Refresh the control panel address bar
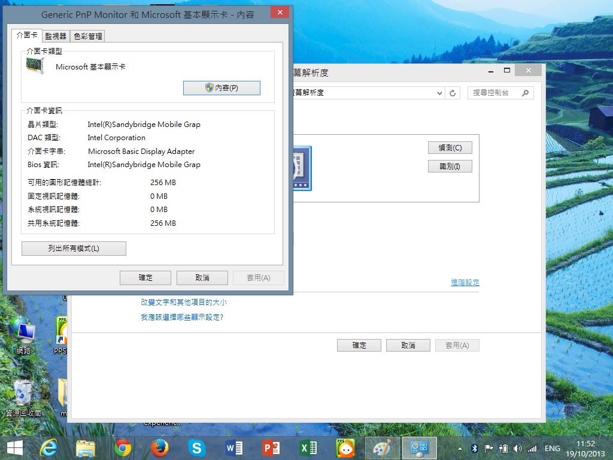The height and width of the screenshot is (460, 613). click(x=453, y=93)
